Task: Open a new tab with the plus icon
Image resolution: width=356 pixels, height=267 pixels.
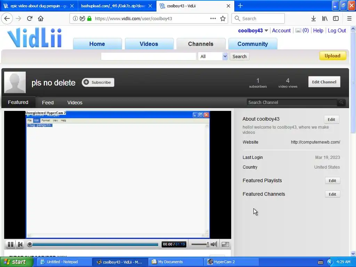Action: point(240,6)
